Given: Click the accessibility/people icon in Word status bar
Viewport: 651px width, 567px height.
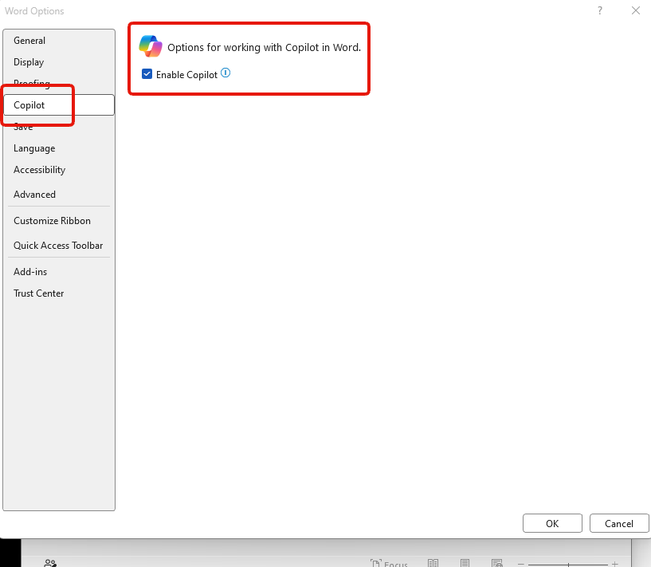Looking at the screenshot, I should (x=50, y=563).
